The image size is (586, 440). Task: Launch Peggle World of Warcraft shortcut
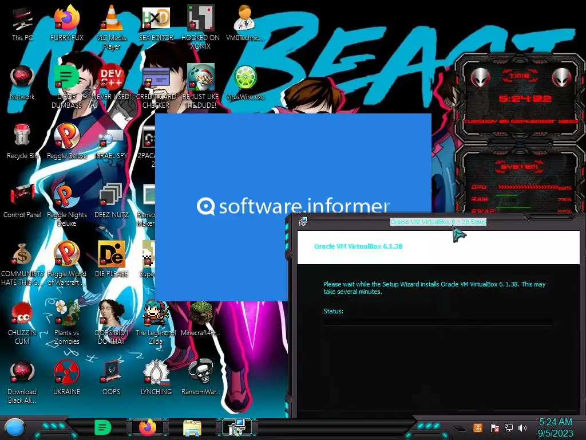point(66,264)
